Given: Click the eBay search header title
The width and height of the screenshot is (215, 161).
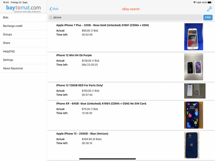Looking at the screenshot, I should (x=131, y=9).
